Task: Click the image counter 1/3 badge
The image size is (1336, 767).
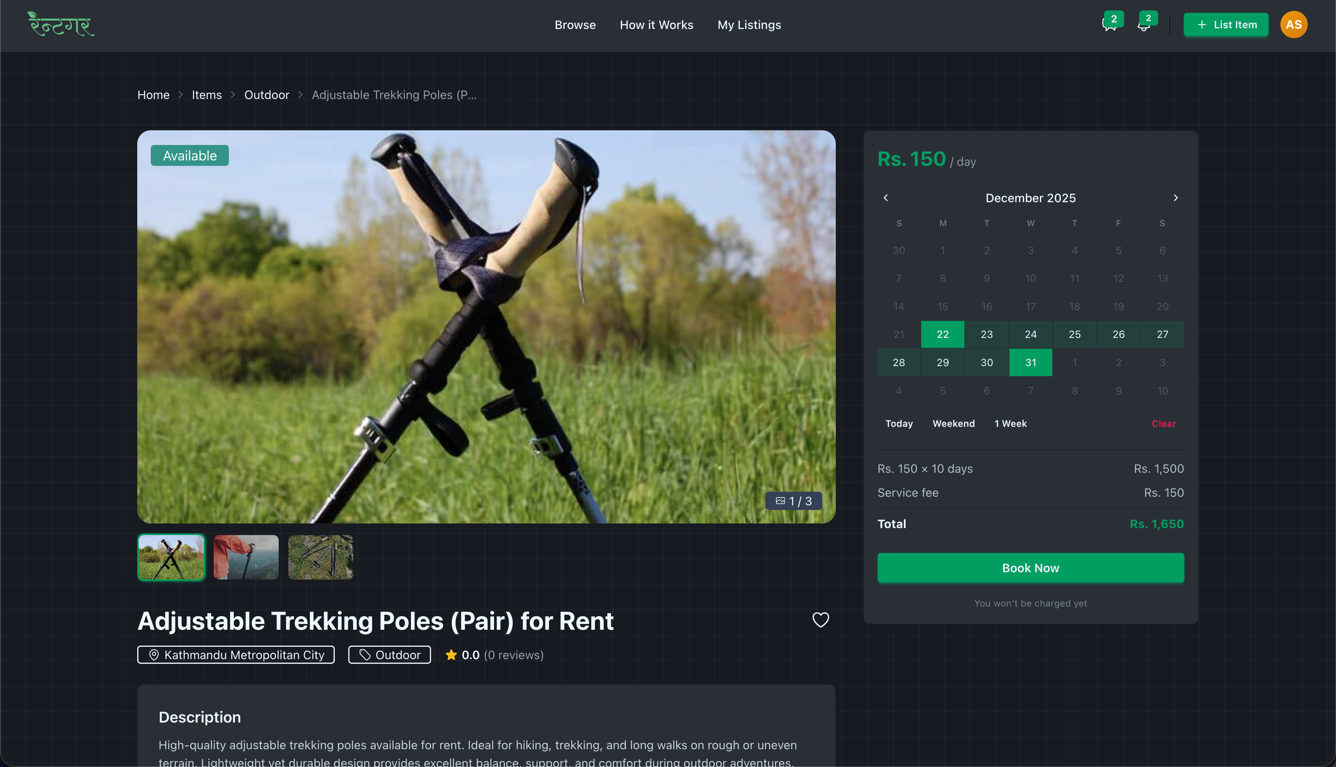Action: tap(794, 501)
